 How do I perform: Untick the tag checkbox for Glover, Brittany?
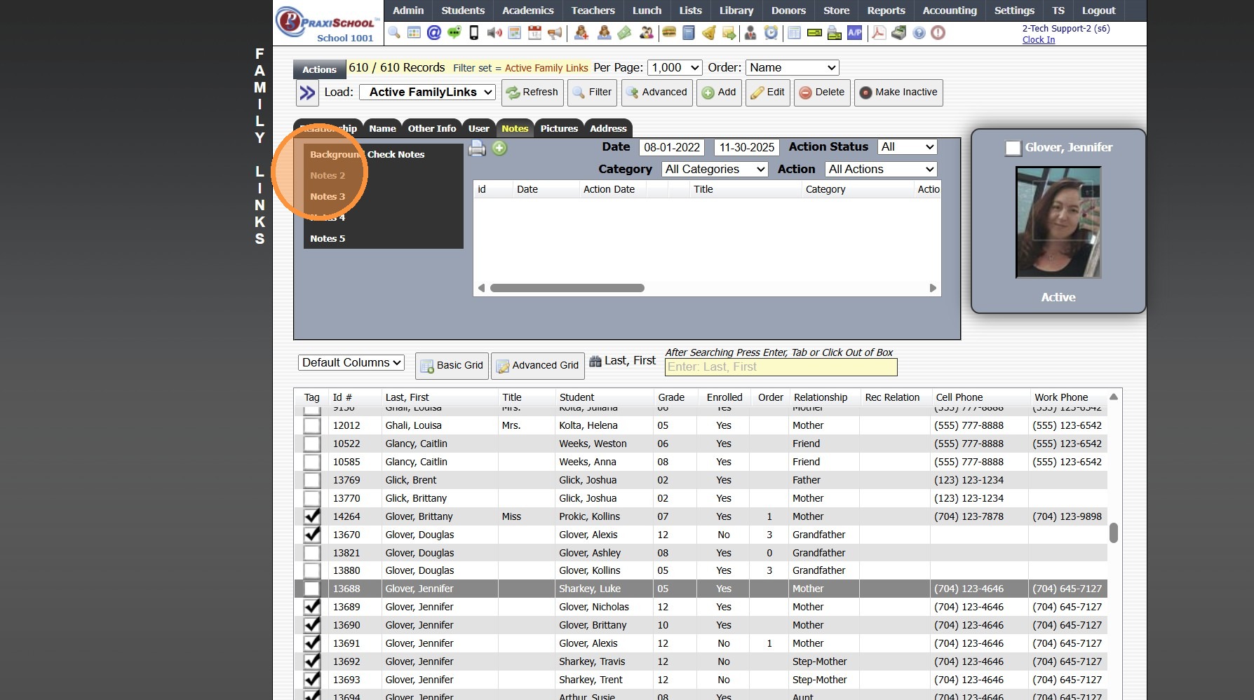pyautogui.click(x=312, y=516)
